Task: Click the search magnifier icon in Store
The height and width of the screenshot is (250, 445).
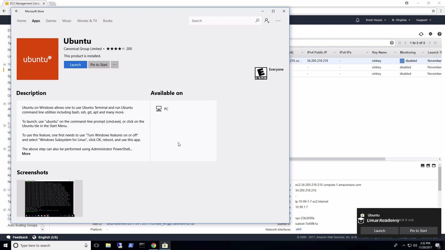Action: [257, 20]
